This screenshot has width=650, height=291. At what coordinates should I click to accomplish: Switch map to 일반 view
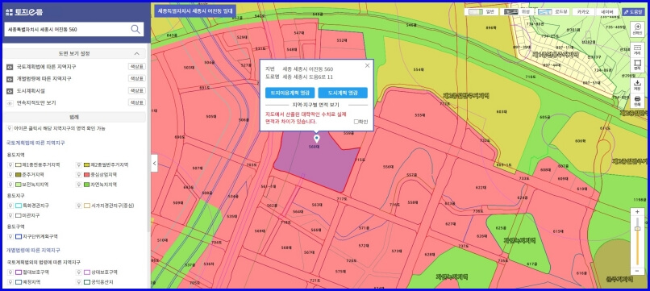pos(481,12)
